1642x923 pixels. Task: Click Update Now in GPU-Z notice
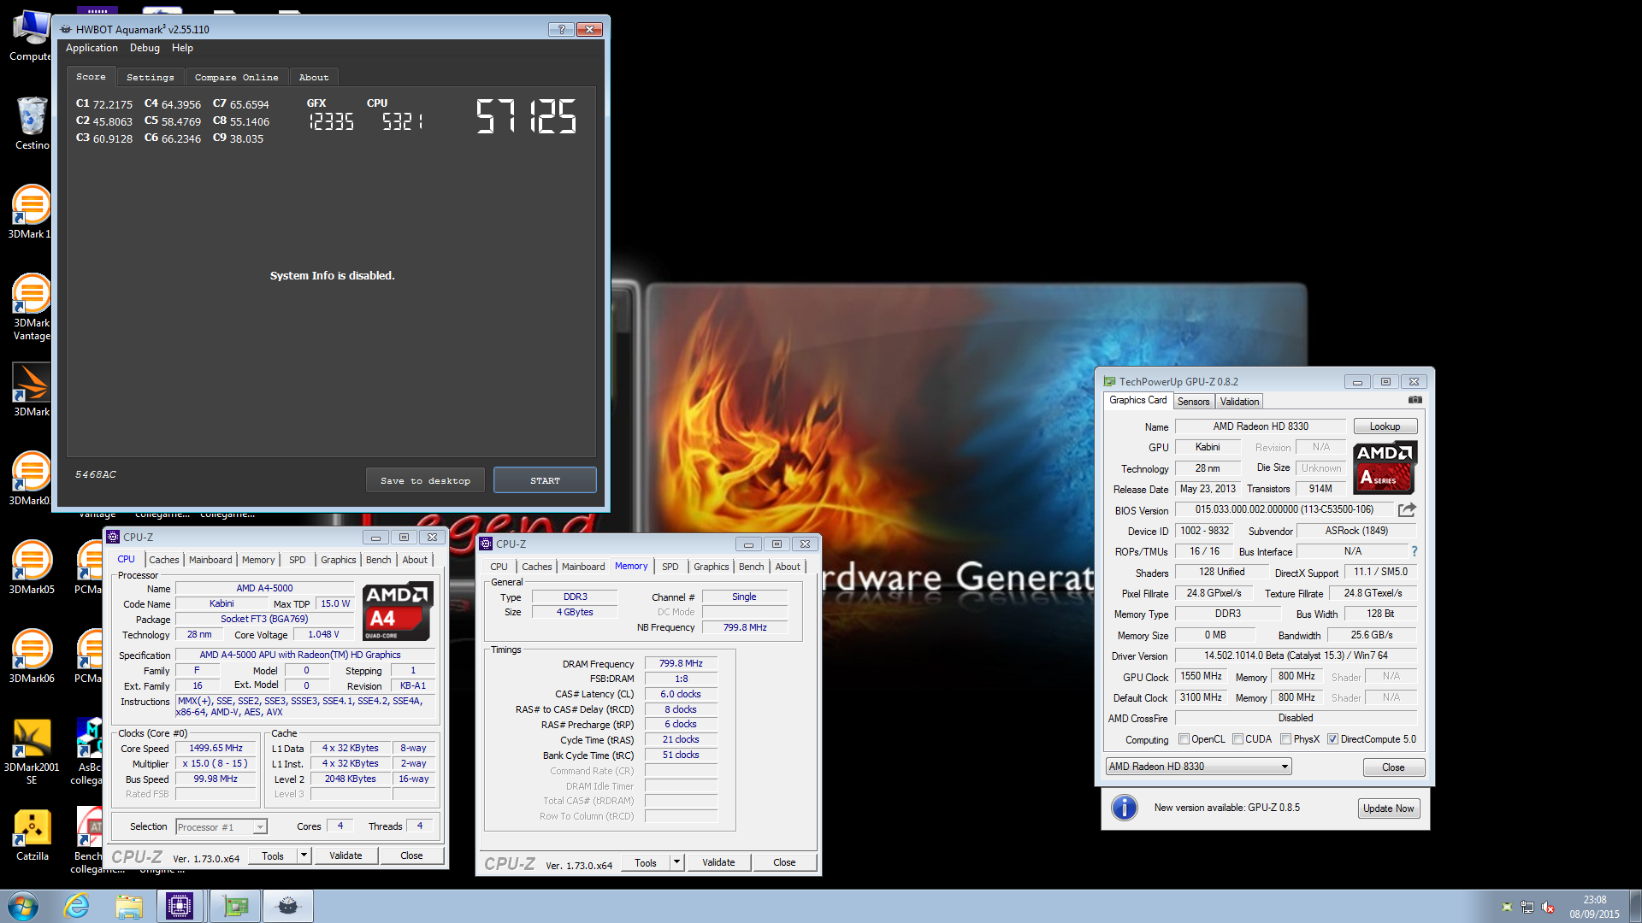(1388, 808)
